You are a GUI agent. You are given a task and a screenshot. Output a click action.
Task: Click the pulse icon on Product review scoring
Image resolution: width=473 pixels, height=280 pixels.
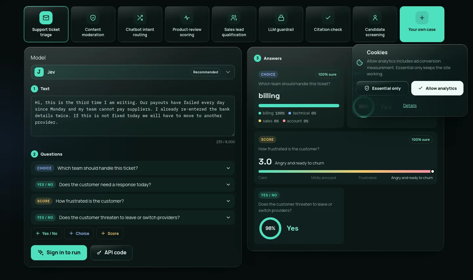tap(187, 18)
